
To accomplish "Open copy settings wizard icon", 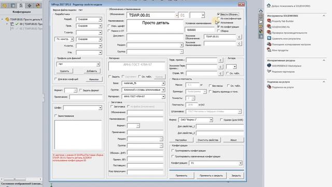I will 269,44.
